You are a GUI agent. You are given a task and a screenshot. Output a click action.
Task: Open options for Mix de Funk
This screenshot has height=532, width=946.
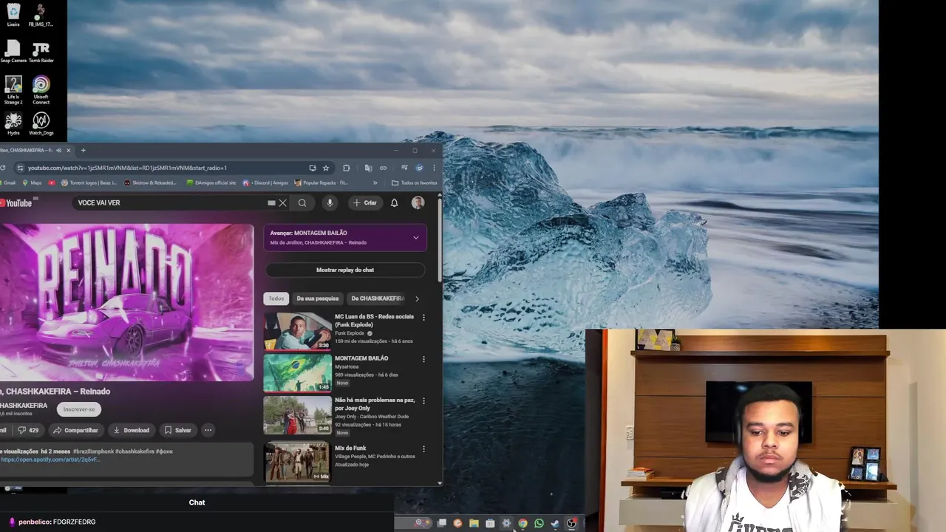423,449
